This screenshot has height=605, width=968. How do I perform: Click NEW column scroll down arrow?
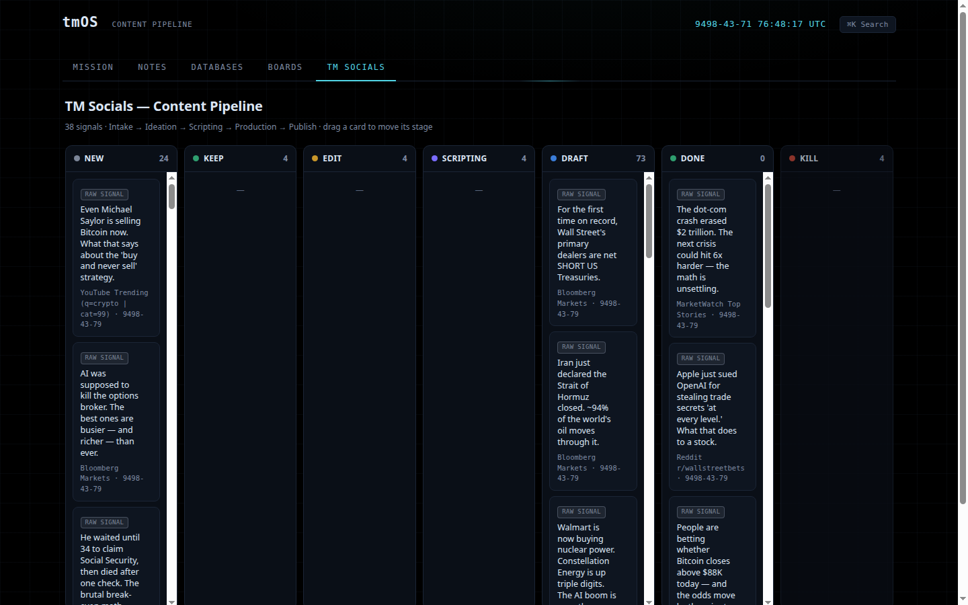click(172, 602)
